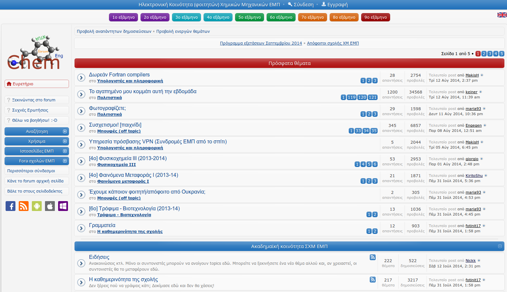The image size is (507, 292).
Task: Click the arrow icon beside Ειδήσεις forum
Action: point(81,263)
